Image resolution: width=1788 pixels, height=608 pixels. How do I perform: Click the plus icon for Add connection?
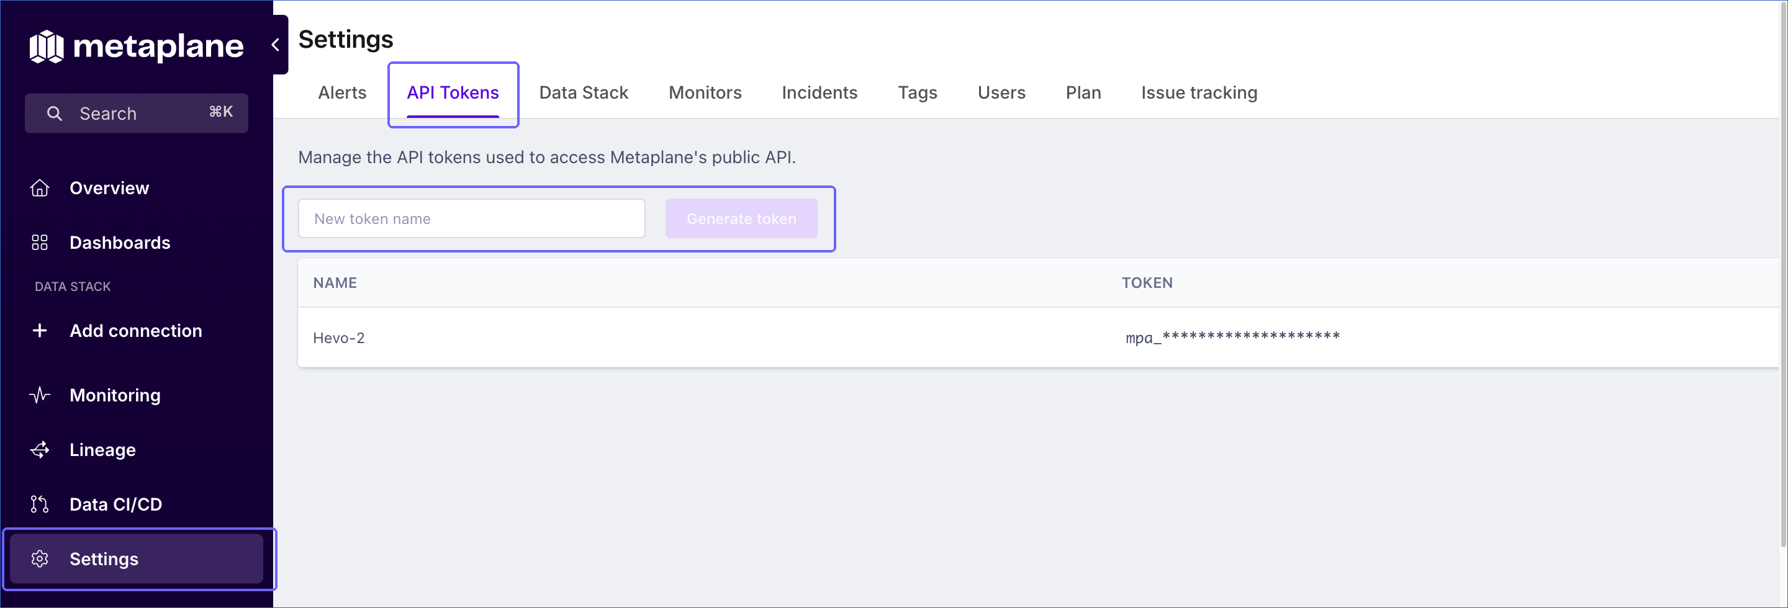40,331
